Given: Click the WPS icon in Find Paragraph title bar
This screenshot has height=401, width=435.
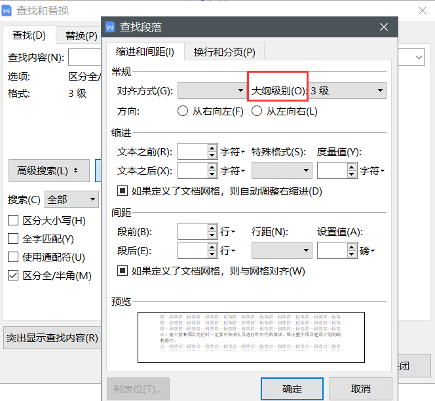Looking at the screenshot, I should (110, 27).
